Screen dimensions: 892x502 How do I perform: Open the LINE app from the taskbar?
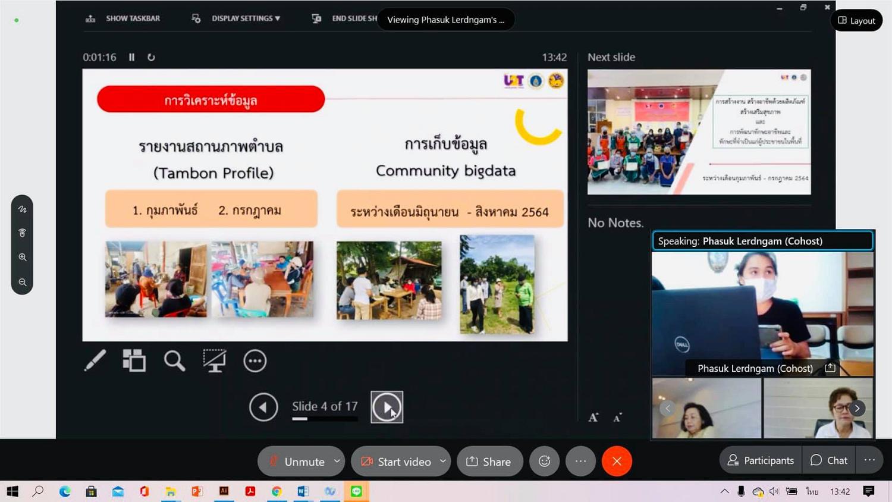356,491
